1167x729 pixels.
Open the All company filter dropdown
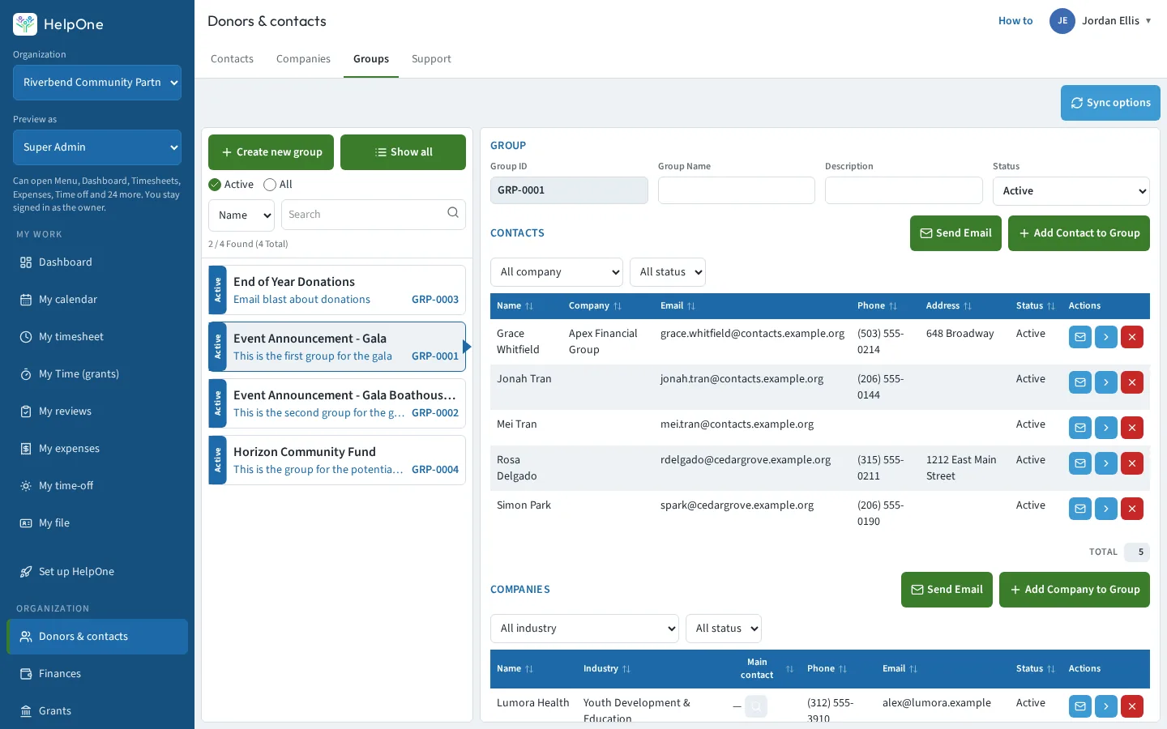tap(557, 272)
